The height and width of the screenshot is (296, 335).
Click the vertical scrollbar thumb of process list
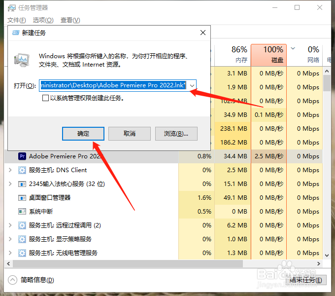327,83
